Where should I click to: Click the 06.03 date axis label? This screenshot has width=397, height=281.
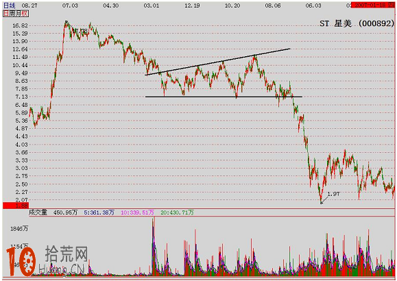click(313, 5)
